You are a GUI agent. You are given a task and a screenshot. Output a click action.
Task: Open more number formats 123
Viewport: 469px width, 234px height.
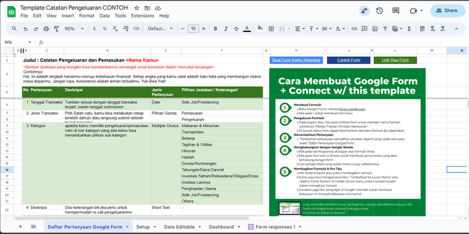click(136, 29)
